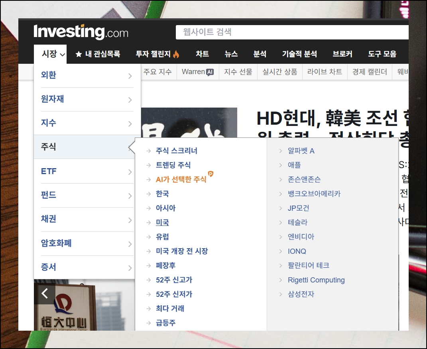The width and height of the screenshot is (427, 349).
Task: Expand the 지수 submenu arrow
Action: 130,124
